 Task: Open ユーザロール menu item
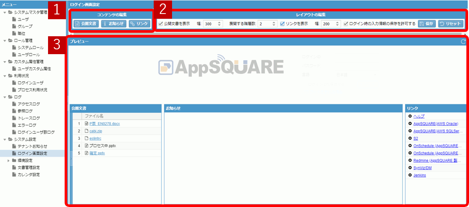pos(29,55)
